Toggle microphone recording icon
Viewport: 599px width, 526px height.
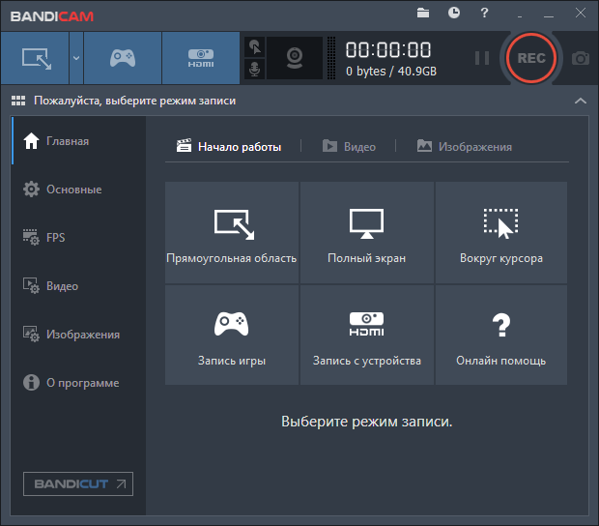coord(254,70)
